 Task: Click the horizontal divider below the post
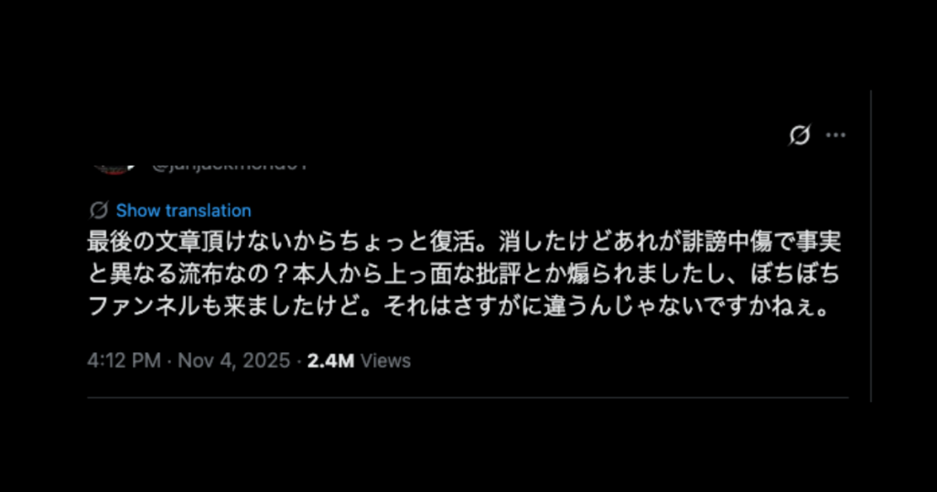tap(468, 397)
